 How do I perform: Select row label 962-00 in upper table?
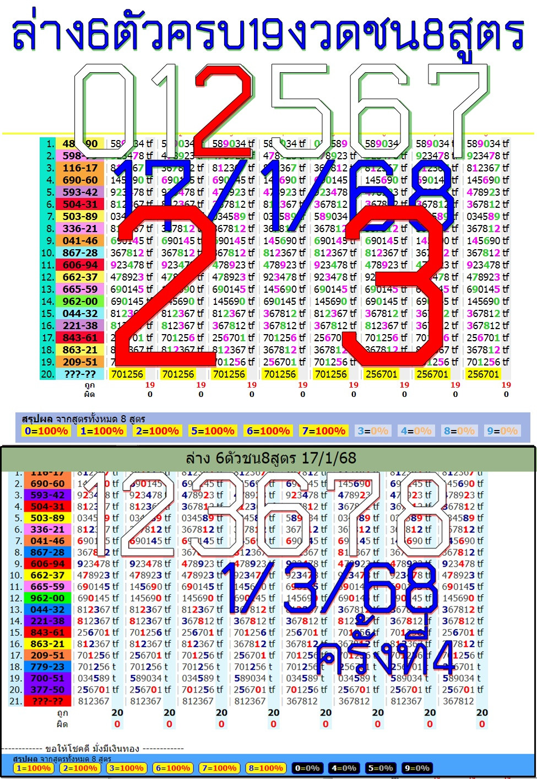(80, 301)
